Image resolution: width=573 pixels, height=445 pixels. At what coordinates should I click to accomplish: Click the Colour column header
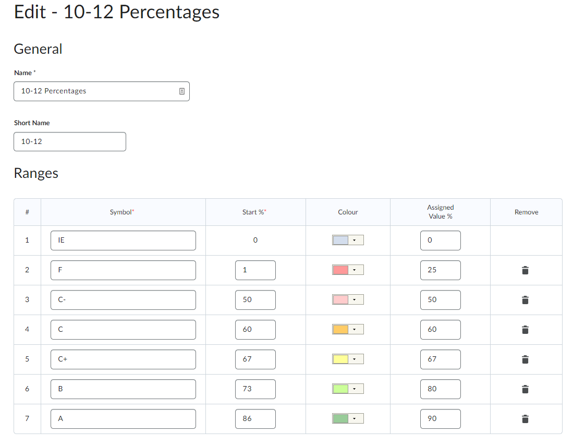pyautogui.click(x=348, y=212)
